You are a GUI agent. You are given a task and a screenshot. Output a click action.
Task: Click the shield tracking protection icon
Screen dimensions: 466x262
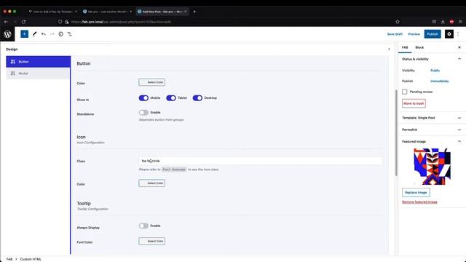(x=60, y=22)
